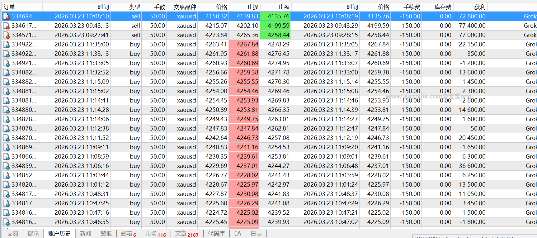Open the 展示 tab
537x238 pixels.
pos(33,234)
